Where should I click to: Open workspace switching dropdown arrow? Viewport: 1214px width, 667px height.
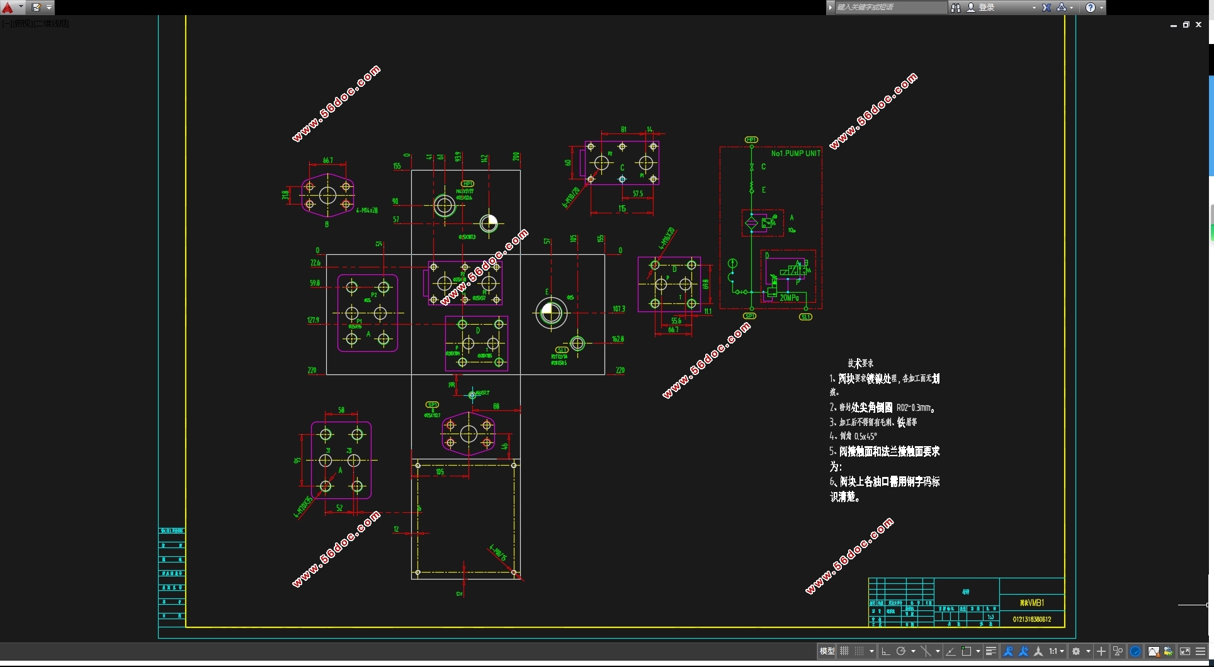pyautogui.click(x=1088, y=651)
